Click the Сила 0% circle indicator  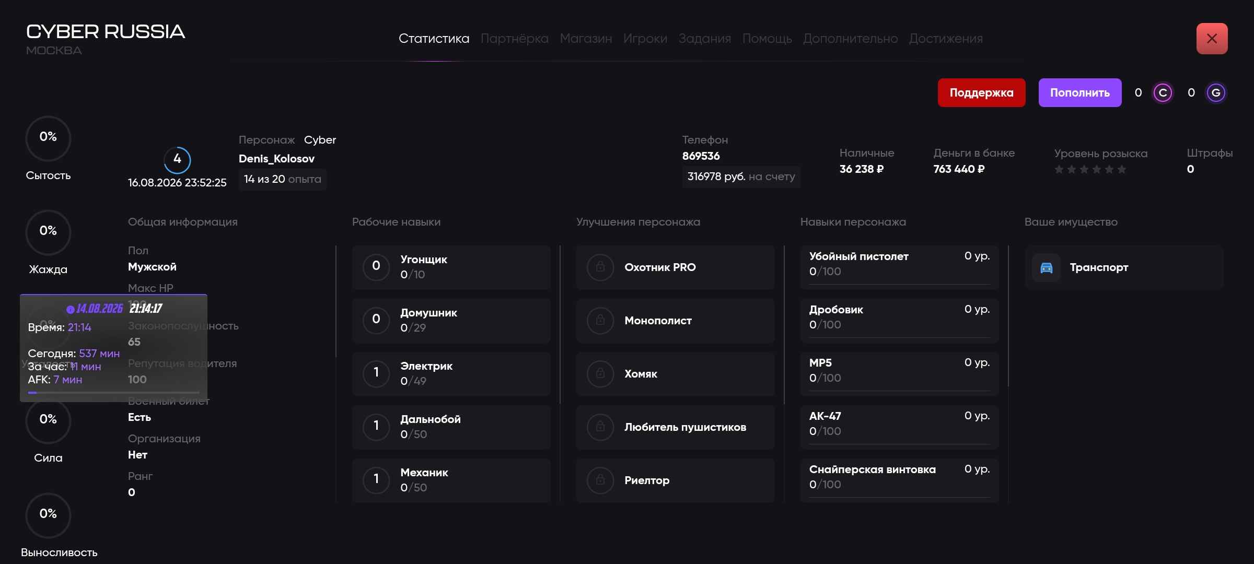(x=48, y=421)
